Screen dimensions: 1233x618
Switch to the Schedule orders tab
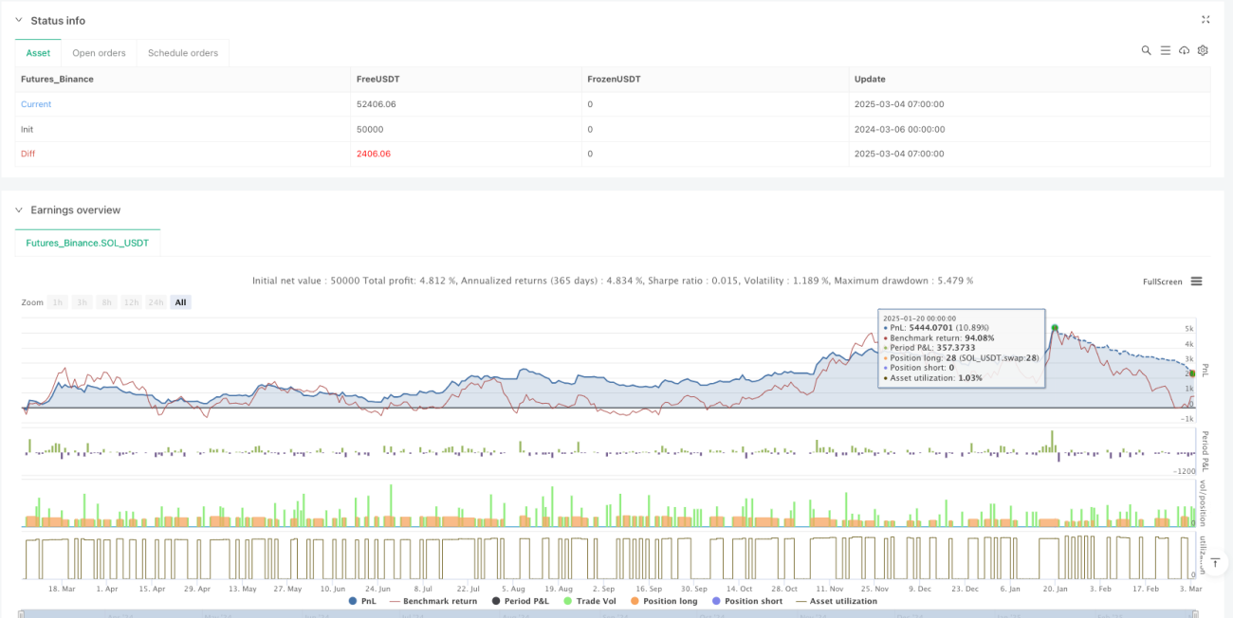[183, 53]
